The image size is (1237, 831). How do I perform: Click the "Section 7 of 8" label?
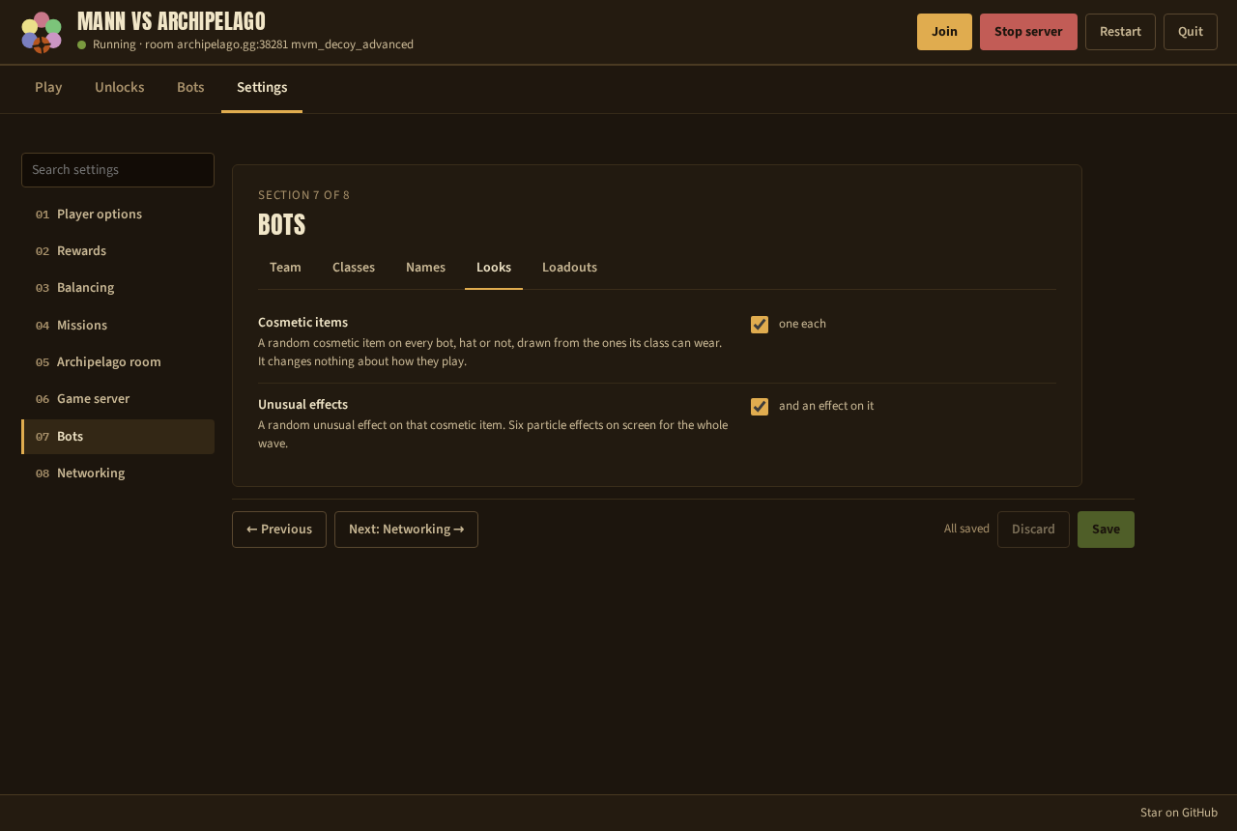tap(303, 195)
